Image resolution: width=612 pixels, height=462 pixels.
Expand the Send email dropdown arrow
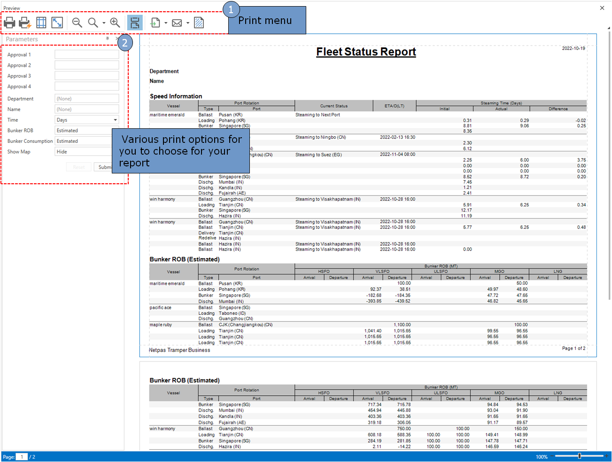point(188,23)
